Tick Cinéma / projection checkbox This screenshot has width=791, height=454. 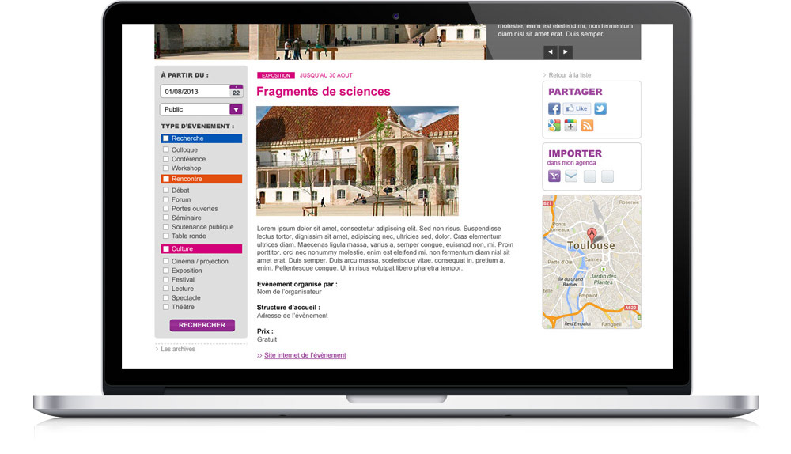(x=165, y=261)
